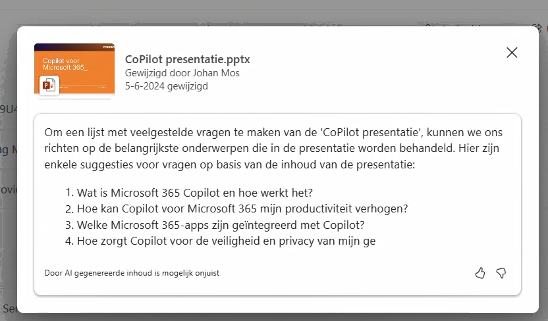Click the partially hidden 9U4 text at left edge
Viewport: 548px width, 321px height.
9,110
